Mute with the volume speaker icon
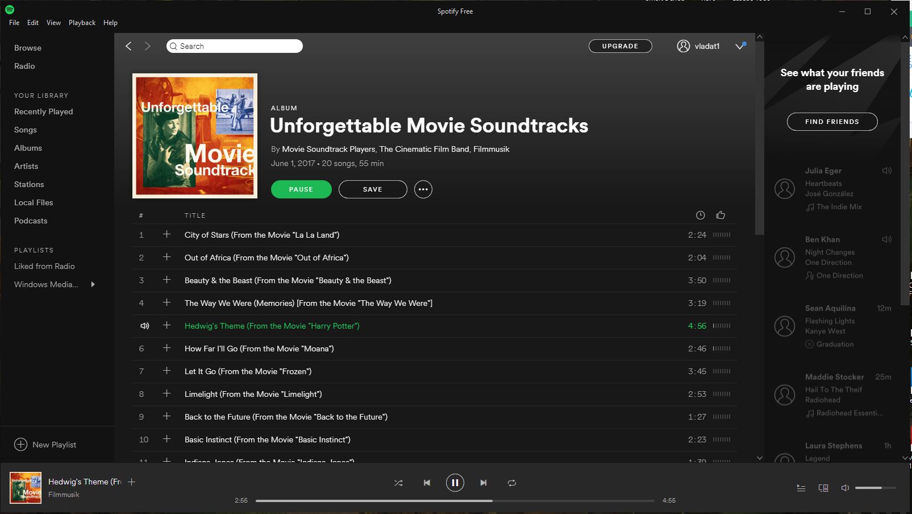Screen dimensions: 912x514 point(845,488)
